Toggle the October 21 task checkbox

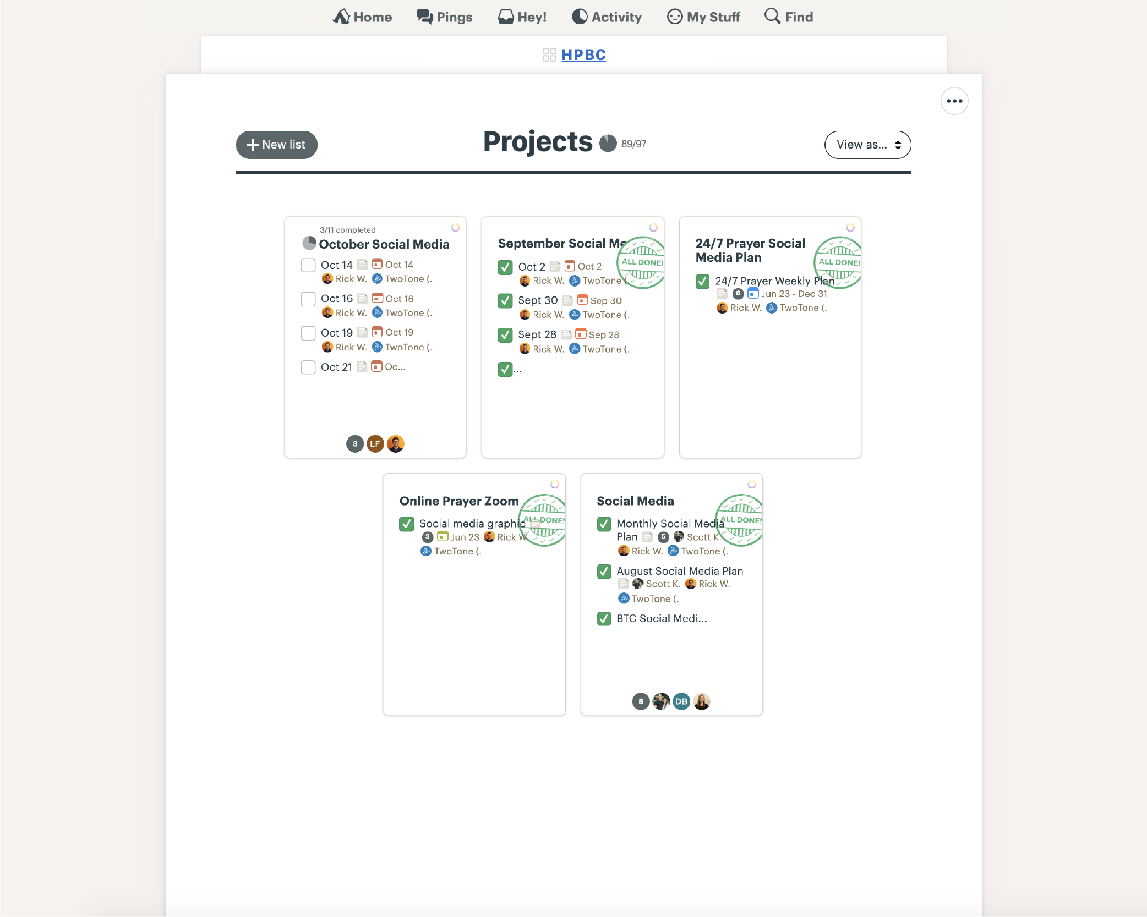(x=308, y=366)
